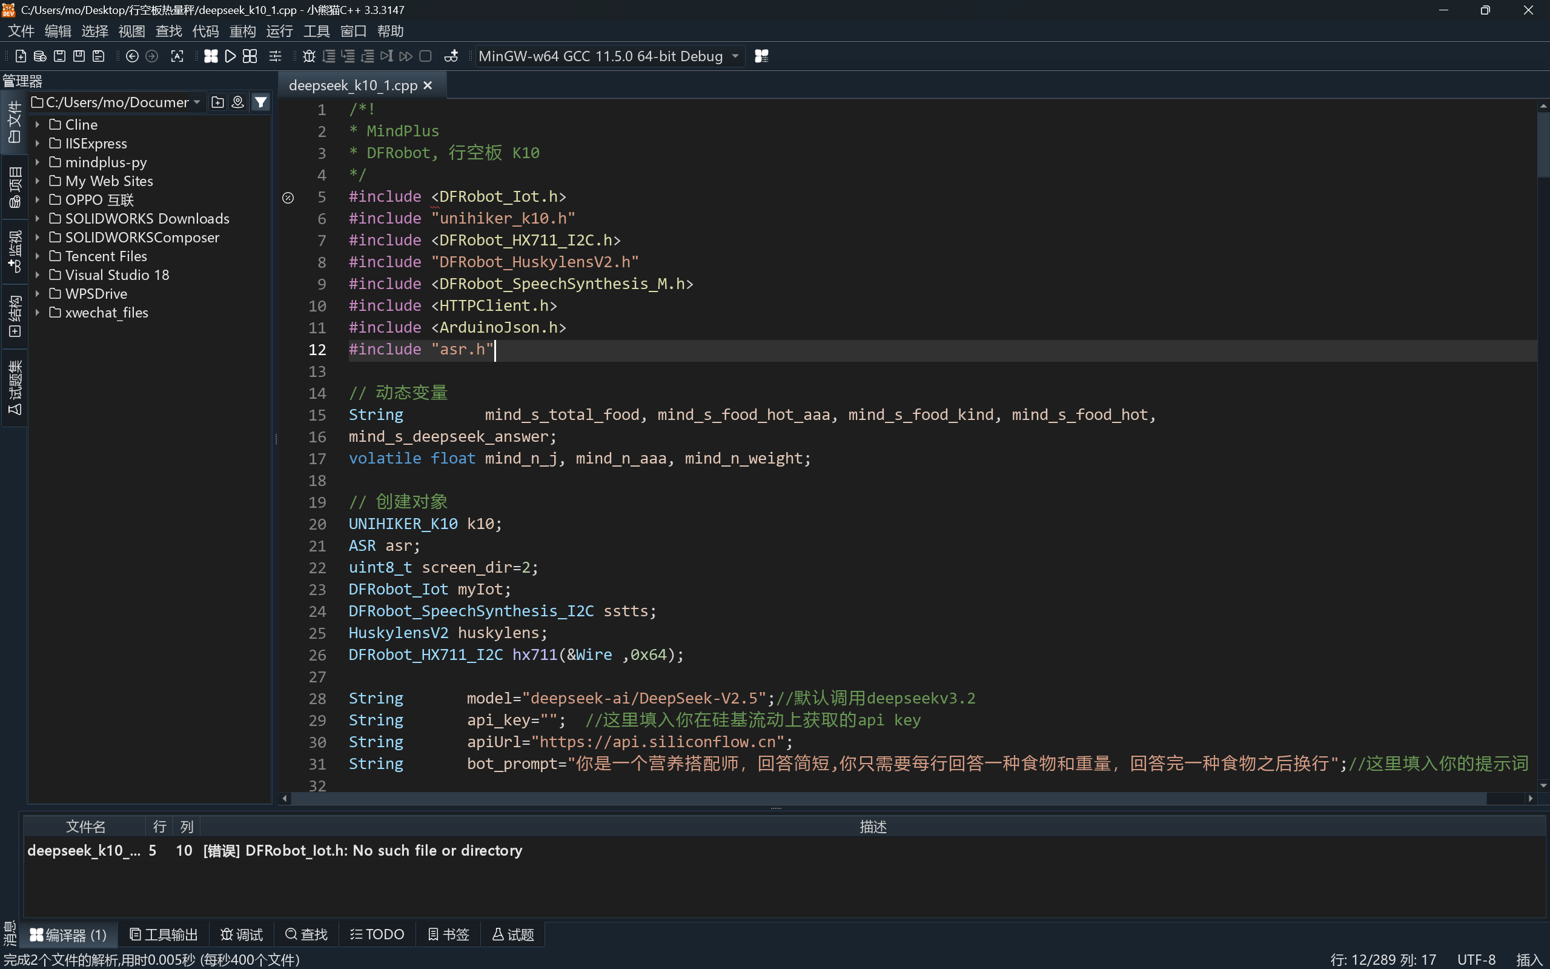Toggle the file filter funnel button
1550x969 pixels.
pos(260,102)
